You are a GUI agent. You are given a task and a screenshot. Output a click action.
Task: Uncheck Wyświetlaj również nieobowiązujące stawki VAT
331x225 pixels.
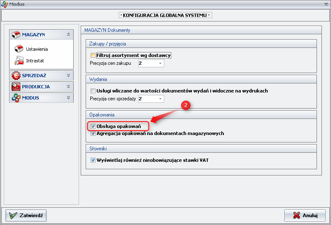[x=93, y=160]
